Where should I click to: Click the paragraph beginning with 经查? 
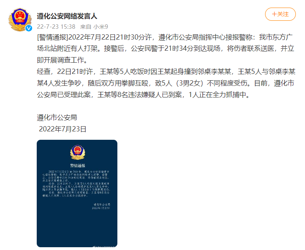[x=166, y=83]
